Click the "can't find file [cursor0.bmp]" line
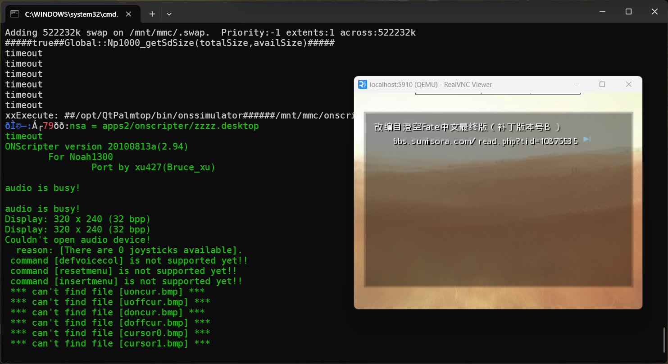The width and height of the screenshot is (668, 364). pyautogui.click(x=110, y=333)
